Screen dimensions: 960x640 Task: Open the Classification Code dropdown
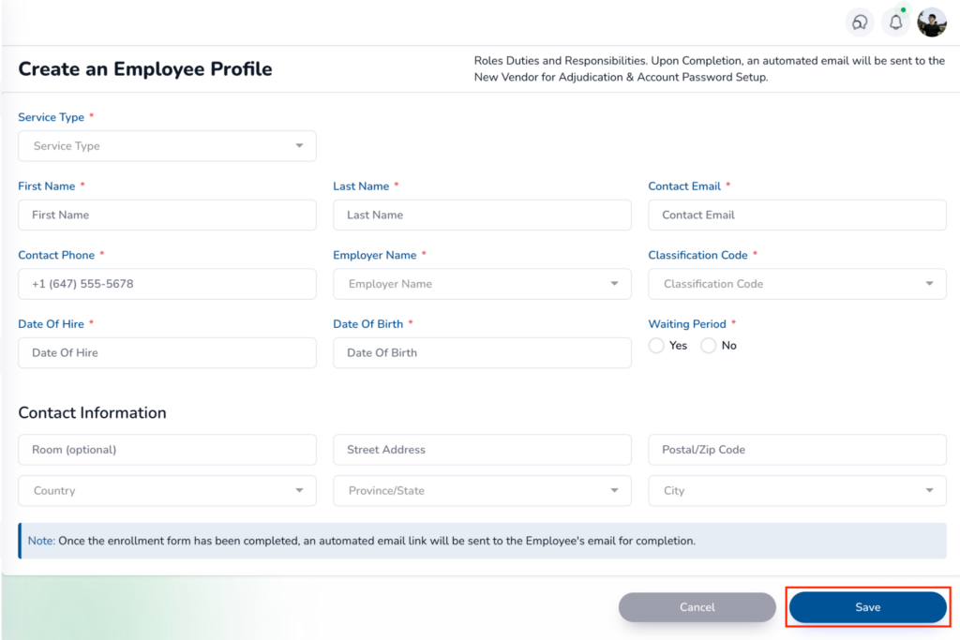797,284
